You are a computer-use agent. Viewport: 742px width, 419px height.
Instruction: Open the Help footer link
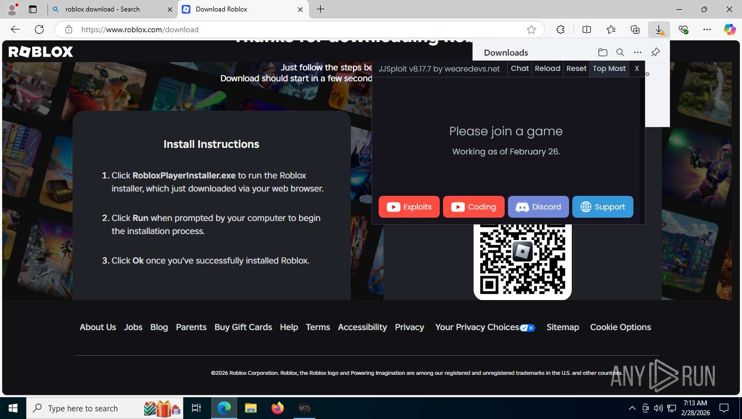(x=289, y=327)
